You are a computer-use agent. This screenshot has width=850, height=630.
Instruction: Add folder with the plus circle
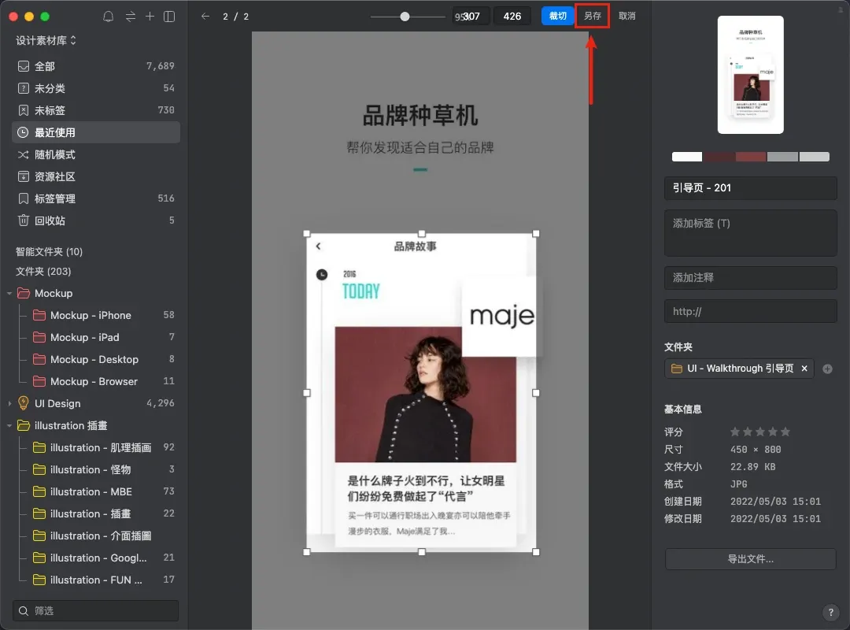(827, 369)
